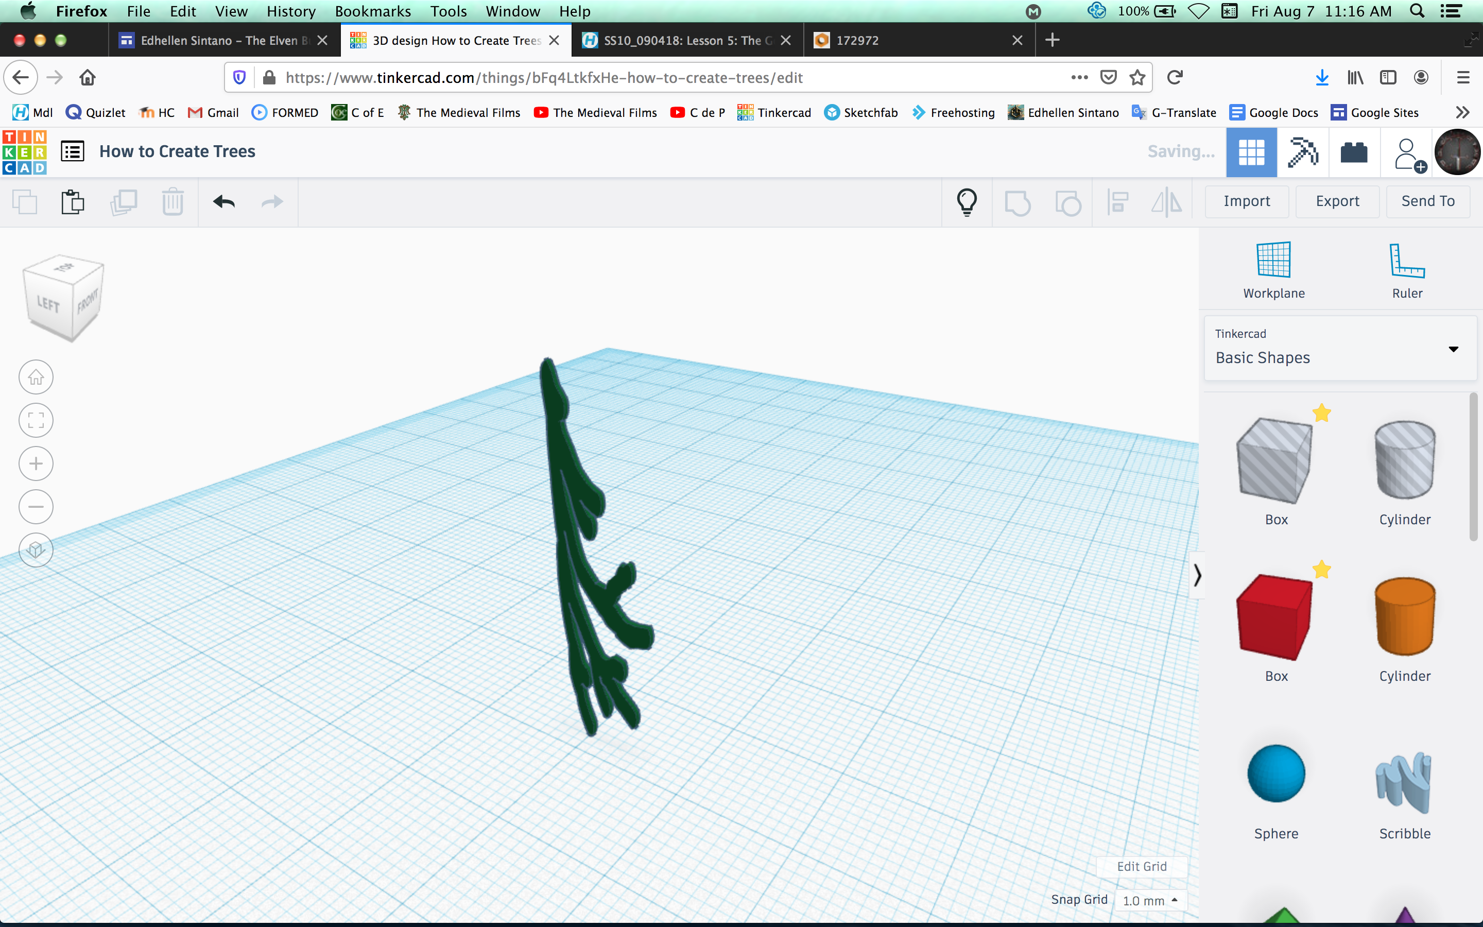Click the view cube navigator
The width and height of the screenshot is (1483, 927).
[63, 298]
